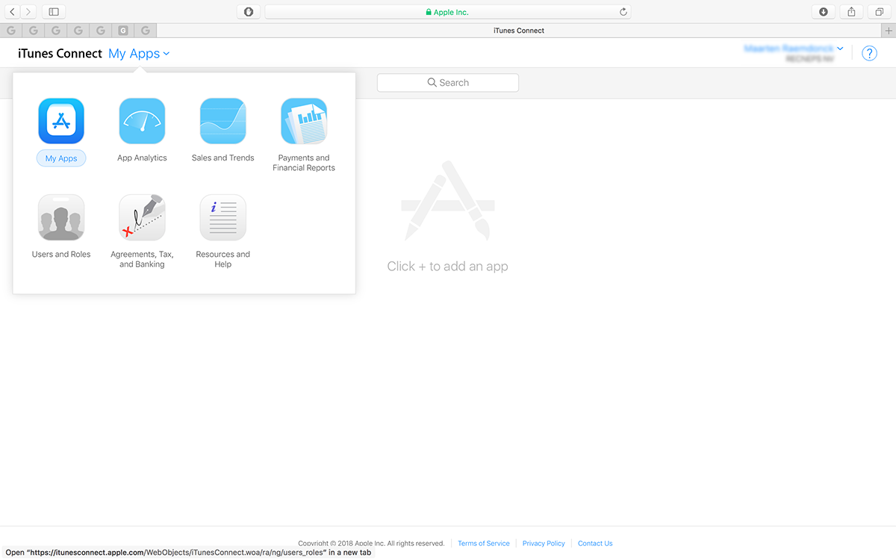Open App Analytics
Viewport: 896px width, 560px height.
point(142,120)
